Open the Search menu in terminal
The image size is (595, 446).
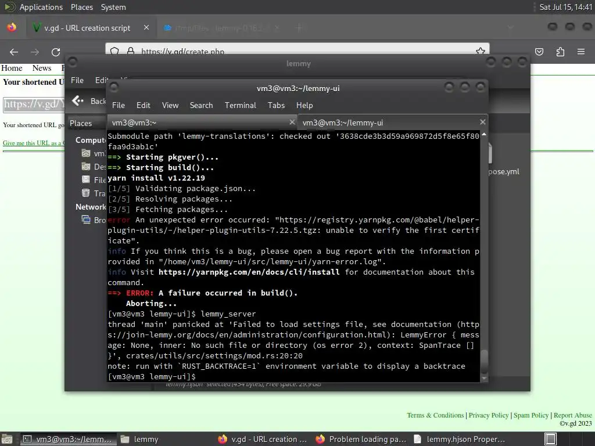pyautogui.click(x=201, y=106)
